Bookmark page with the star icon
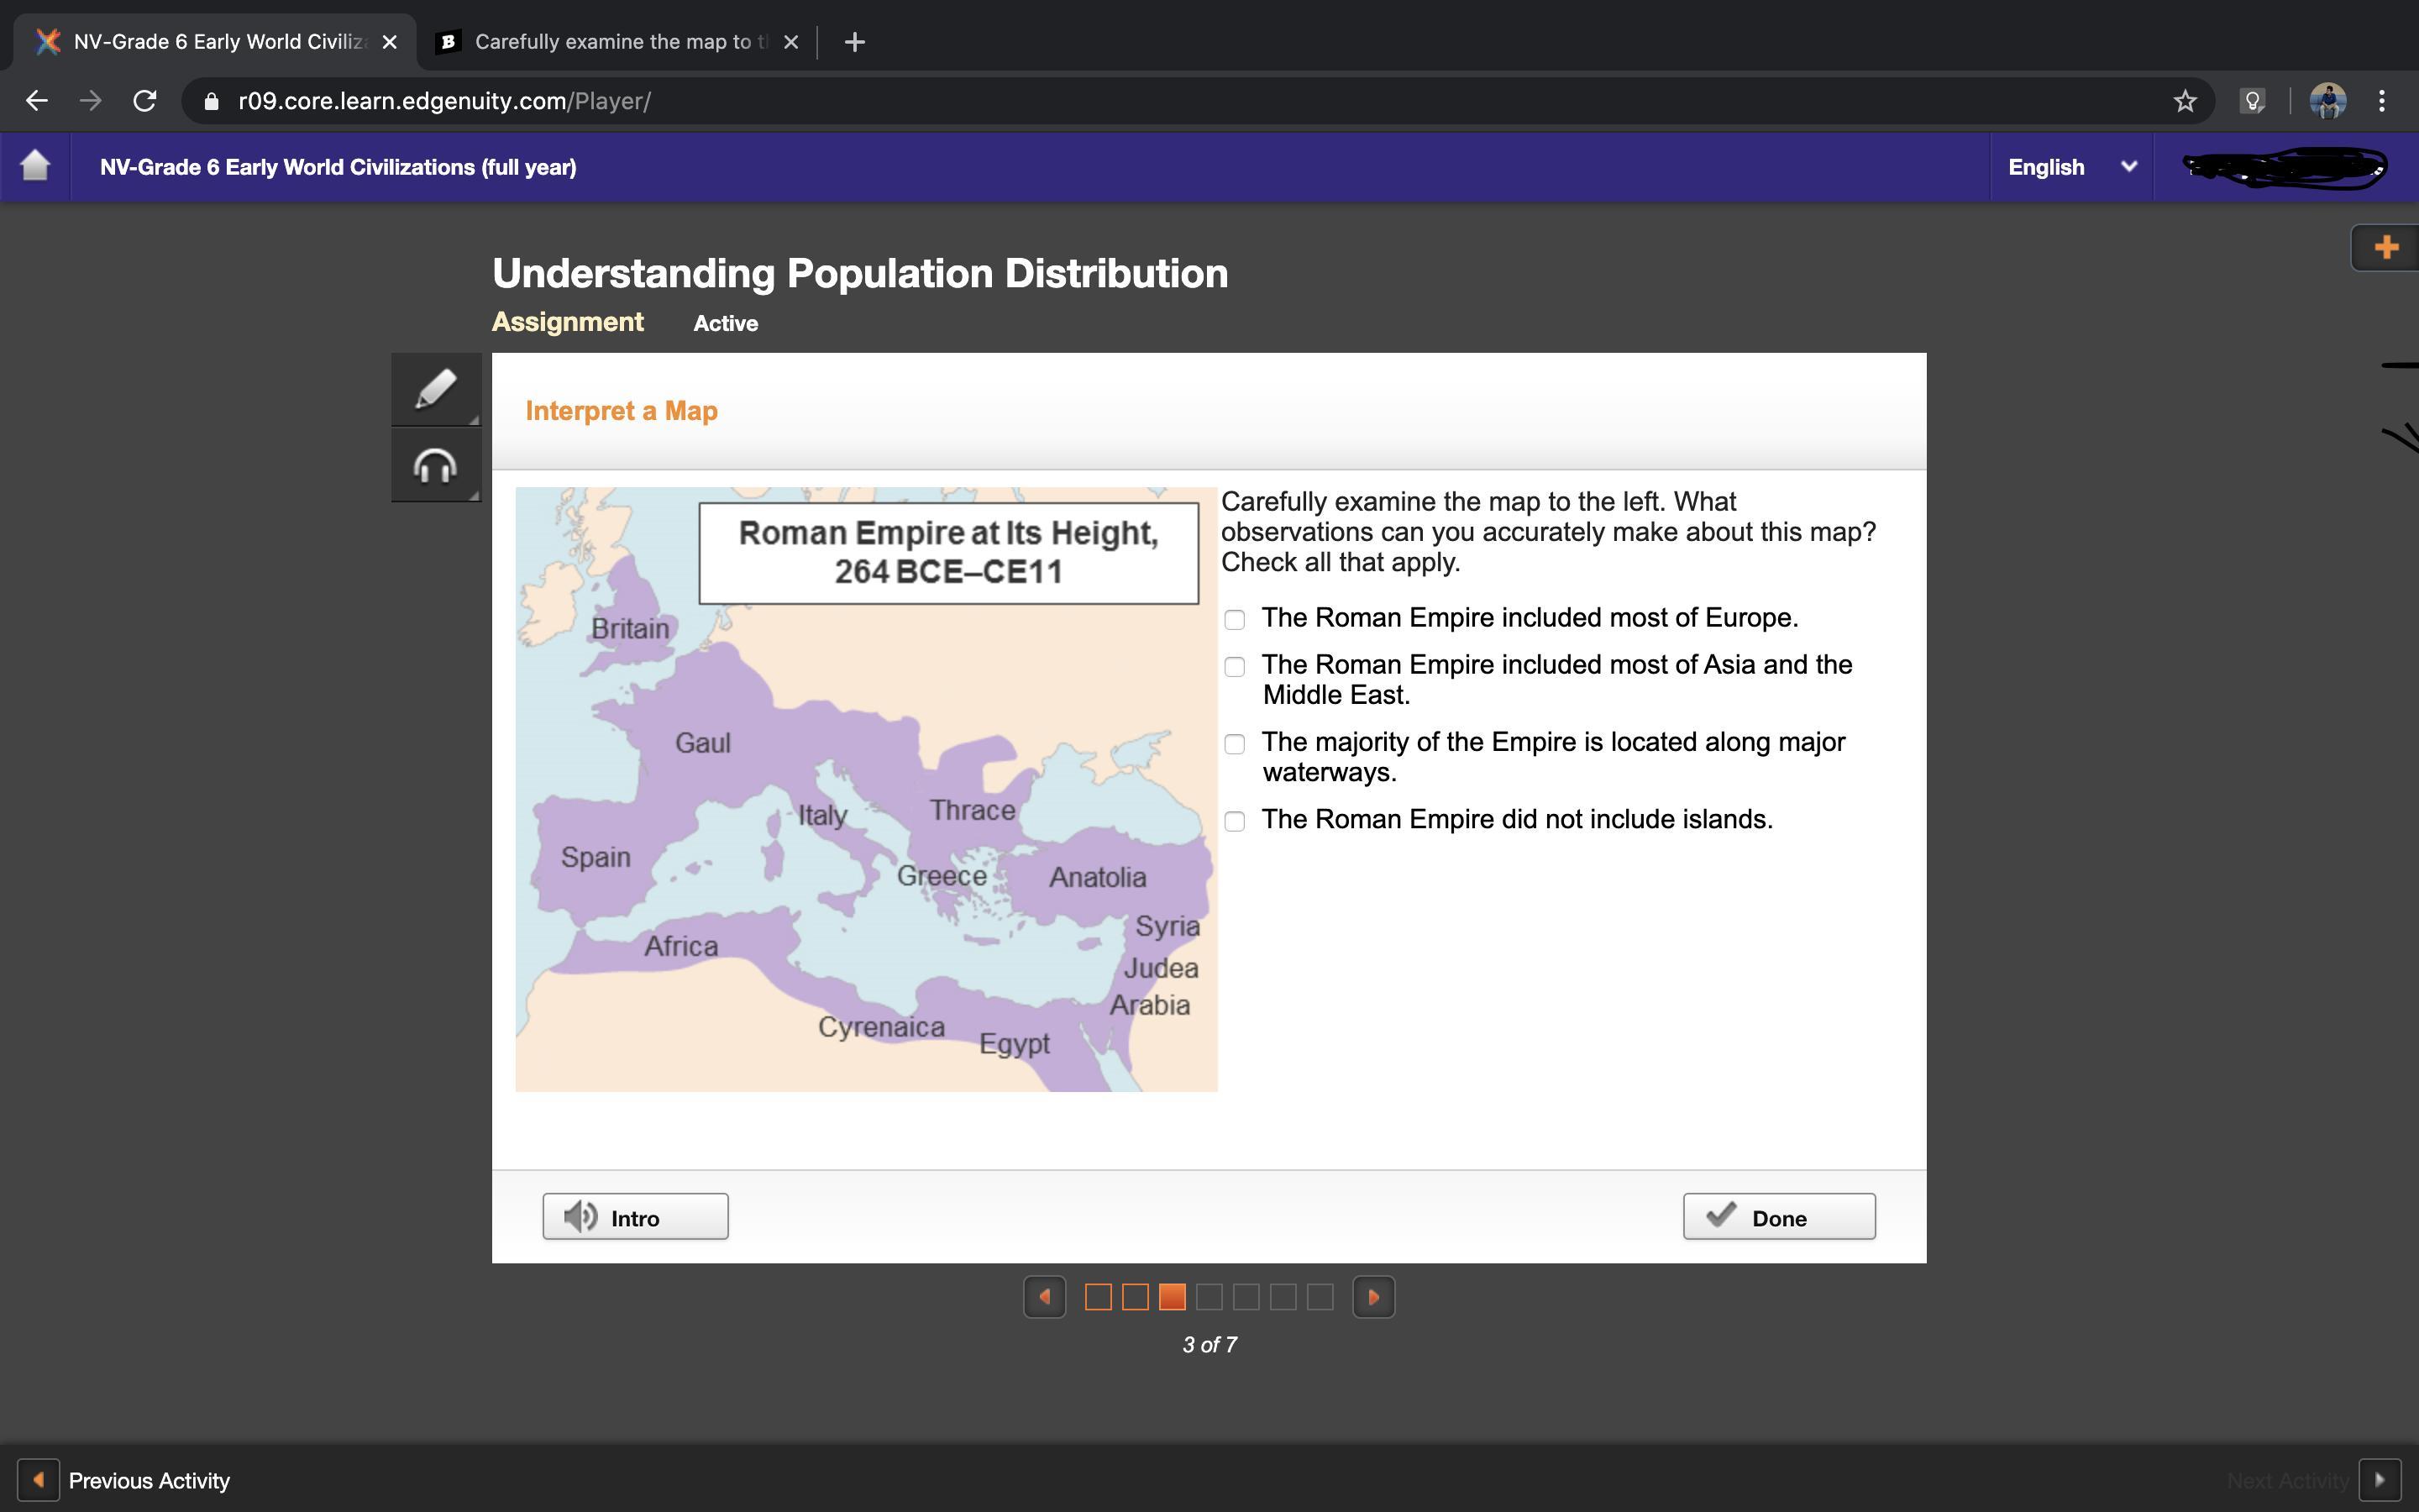The image size is (2419, 1512). (x=2184, y=101)
